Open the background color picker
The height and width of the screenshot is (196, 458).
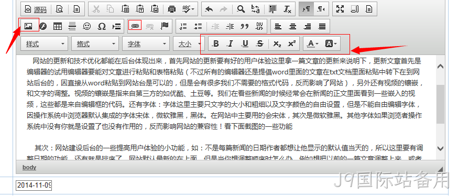(x=331, y=44)
